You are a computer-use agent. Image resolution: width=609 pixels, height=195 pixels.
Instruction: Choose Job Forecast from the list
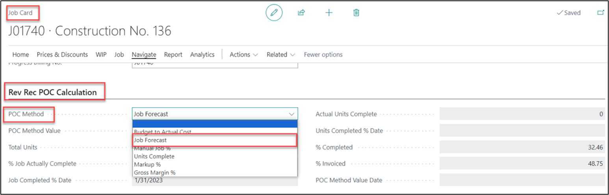[150, 140]
